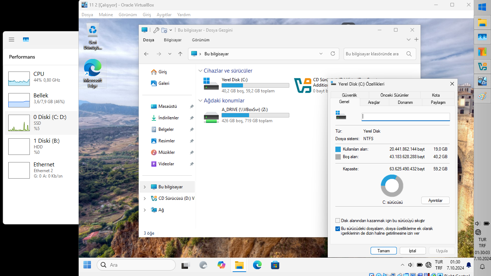Screen dimensions: 491x276
Task: Open VirtualBox Yardım menu
Action: pyautogui.click(x=184, y=15)
